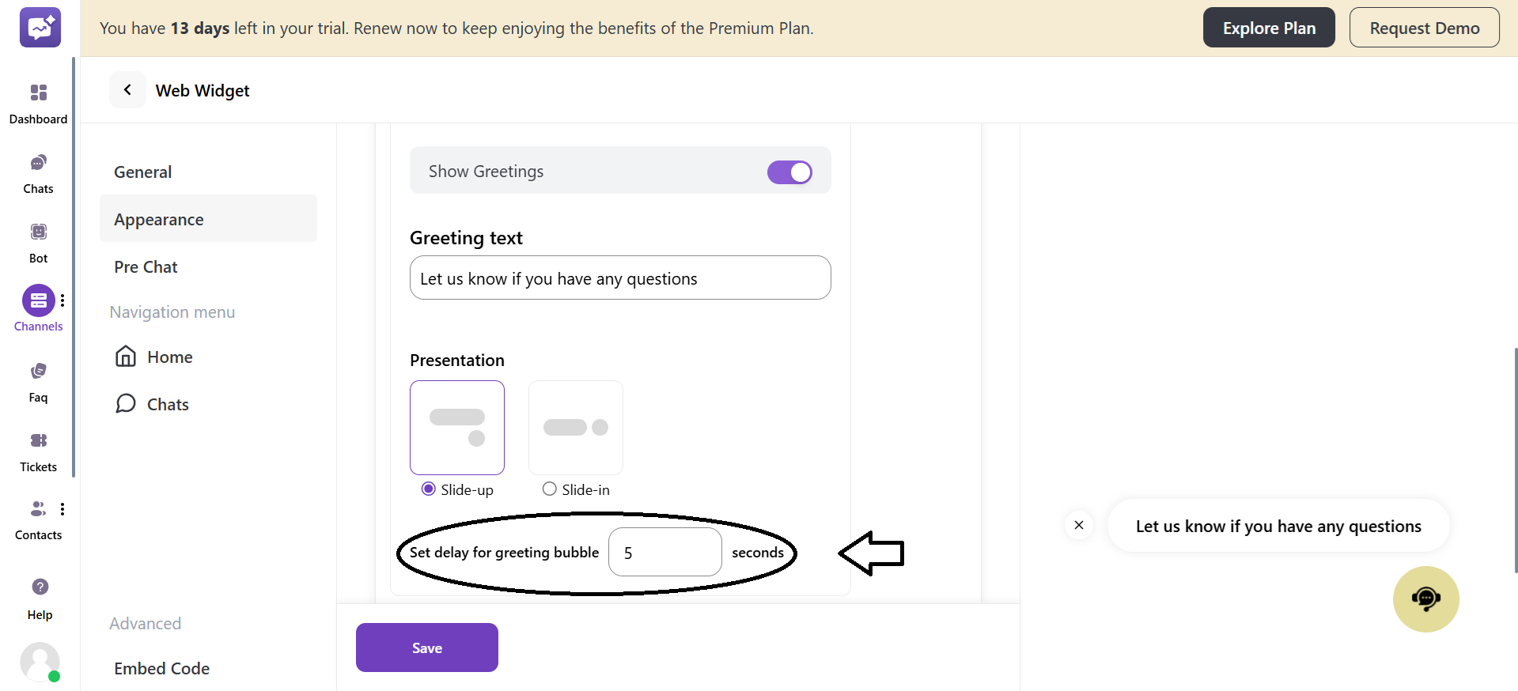Click the Help question mark icon
The width and height of the screenshot is (1518, 691).
tap(40, 587)
